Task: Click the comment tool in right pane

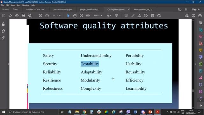Action: 200,50
